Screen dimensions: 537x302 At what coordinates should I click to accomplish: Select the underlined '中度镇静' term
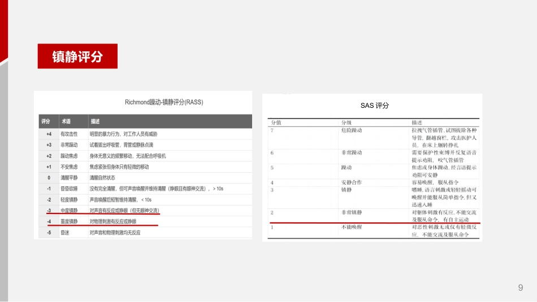[x=69, y=211]
